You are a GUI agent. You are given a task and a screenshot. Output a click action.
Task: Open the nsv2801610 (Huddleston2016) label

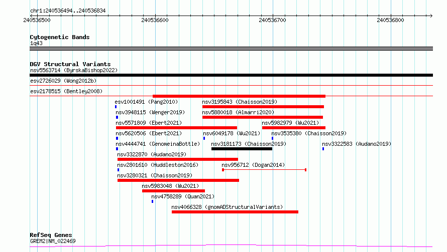(x=158, y=165)
